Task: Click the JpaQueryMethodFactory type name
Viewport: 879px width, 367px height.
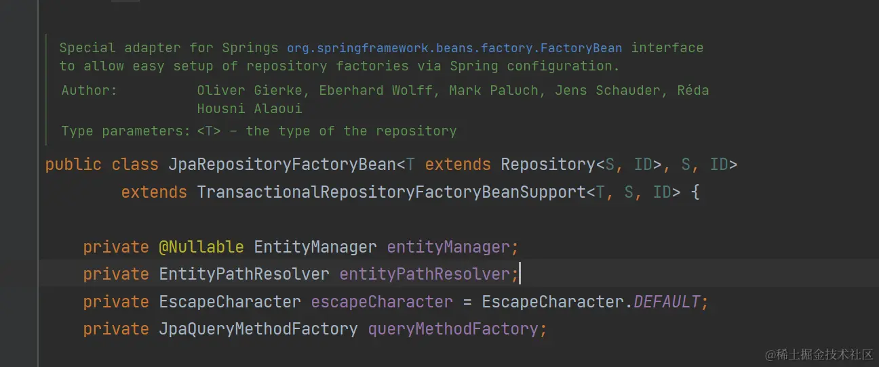Action: [258, 329]
